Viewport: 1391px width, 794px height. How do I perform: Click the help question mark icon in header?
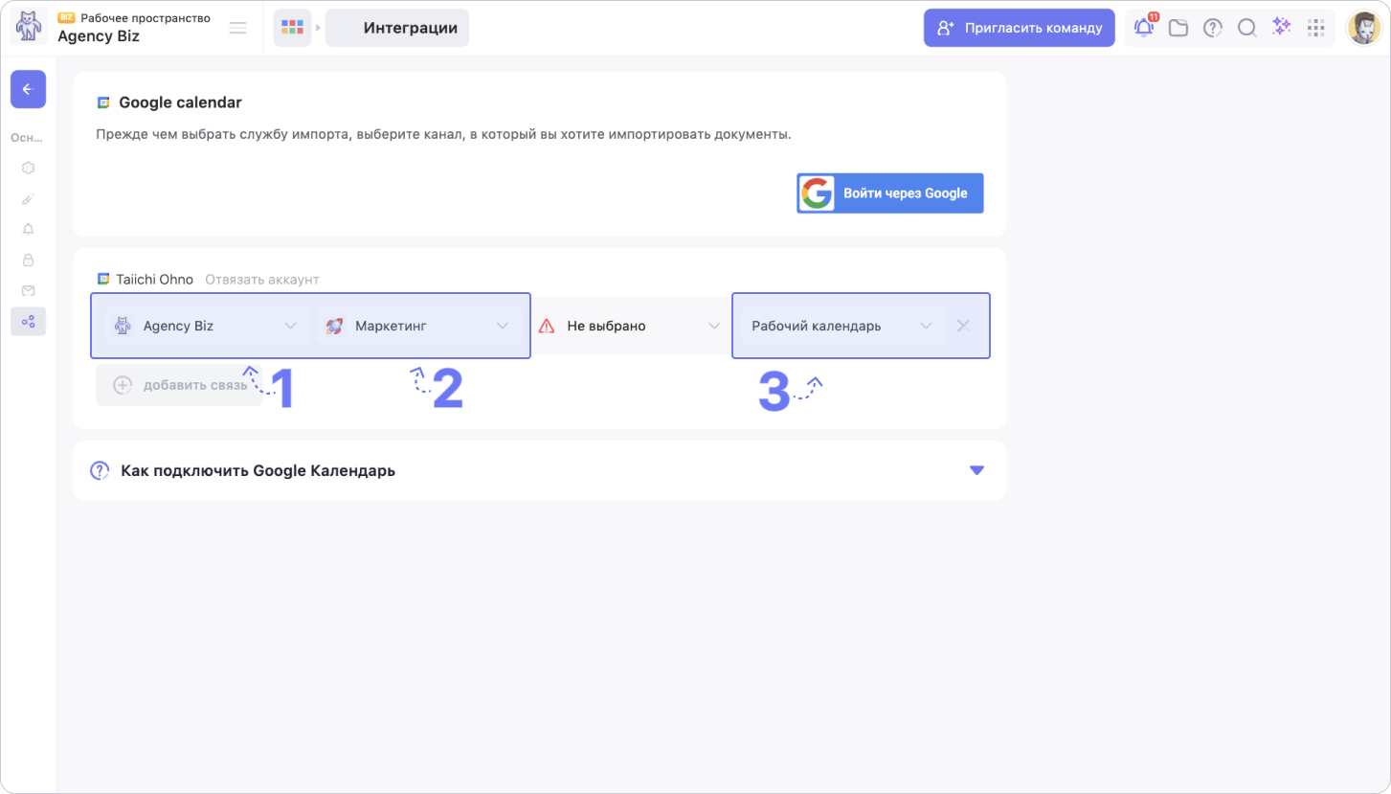pos(1213,28)
